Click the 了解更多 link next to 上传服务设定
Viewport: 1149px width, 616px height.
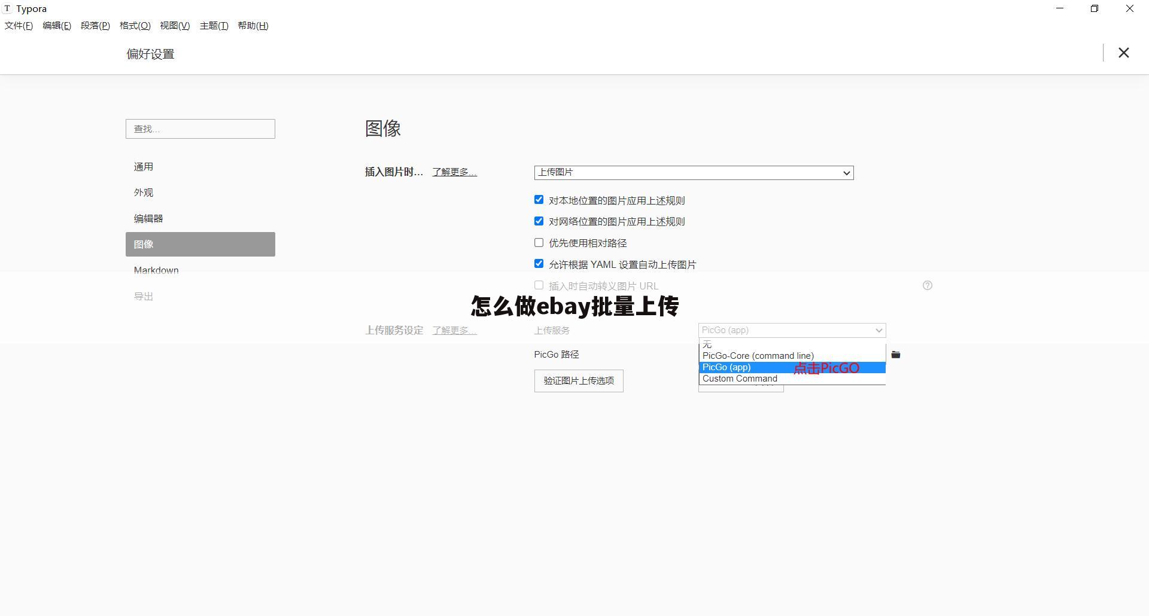[454, 330]
